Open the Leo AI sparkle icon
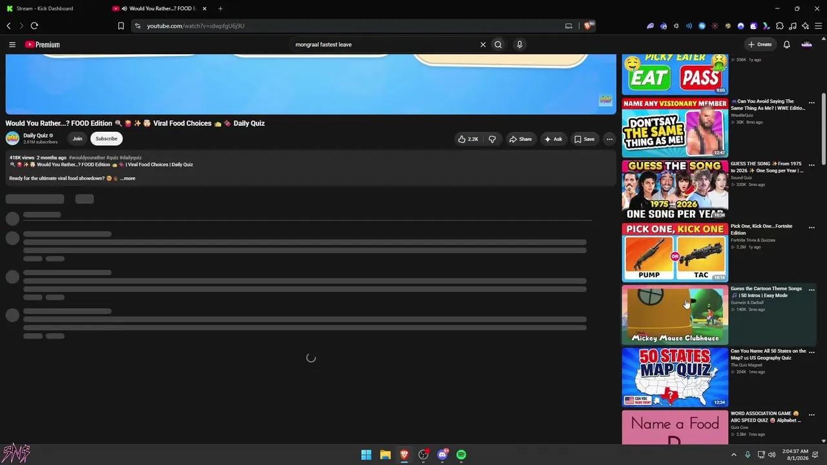This screenshot has height=465, width=827. tap(806, 26)
